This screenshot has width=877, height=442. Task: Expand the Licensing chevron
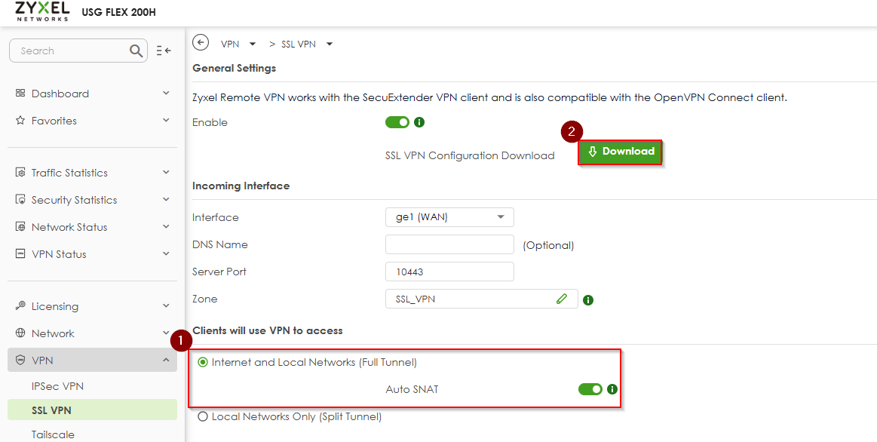click(166, 305)
